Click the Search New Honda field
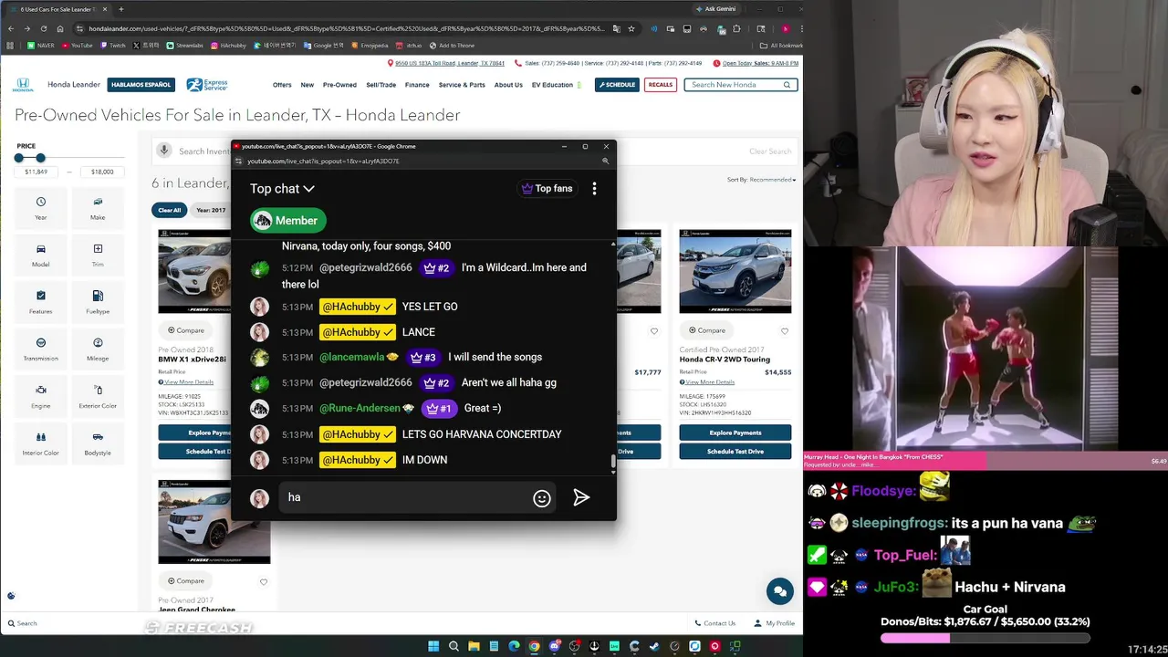 click(741, 85)
